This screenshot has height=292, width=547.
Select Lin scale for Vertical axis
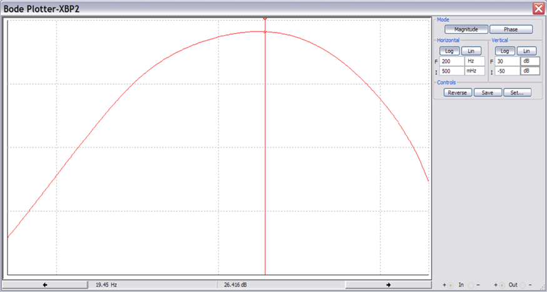click(x=526, y=51)
